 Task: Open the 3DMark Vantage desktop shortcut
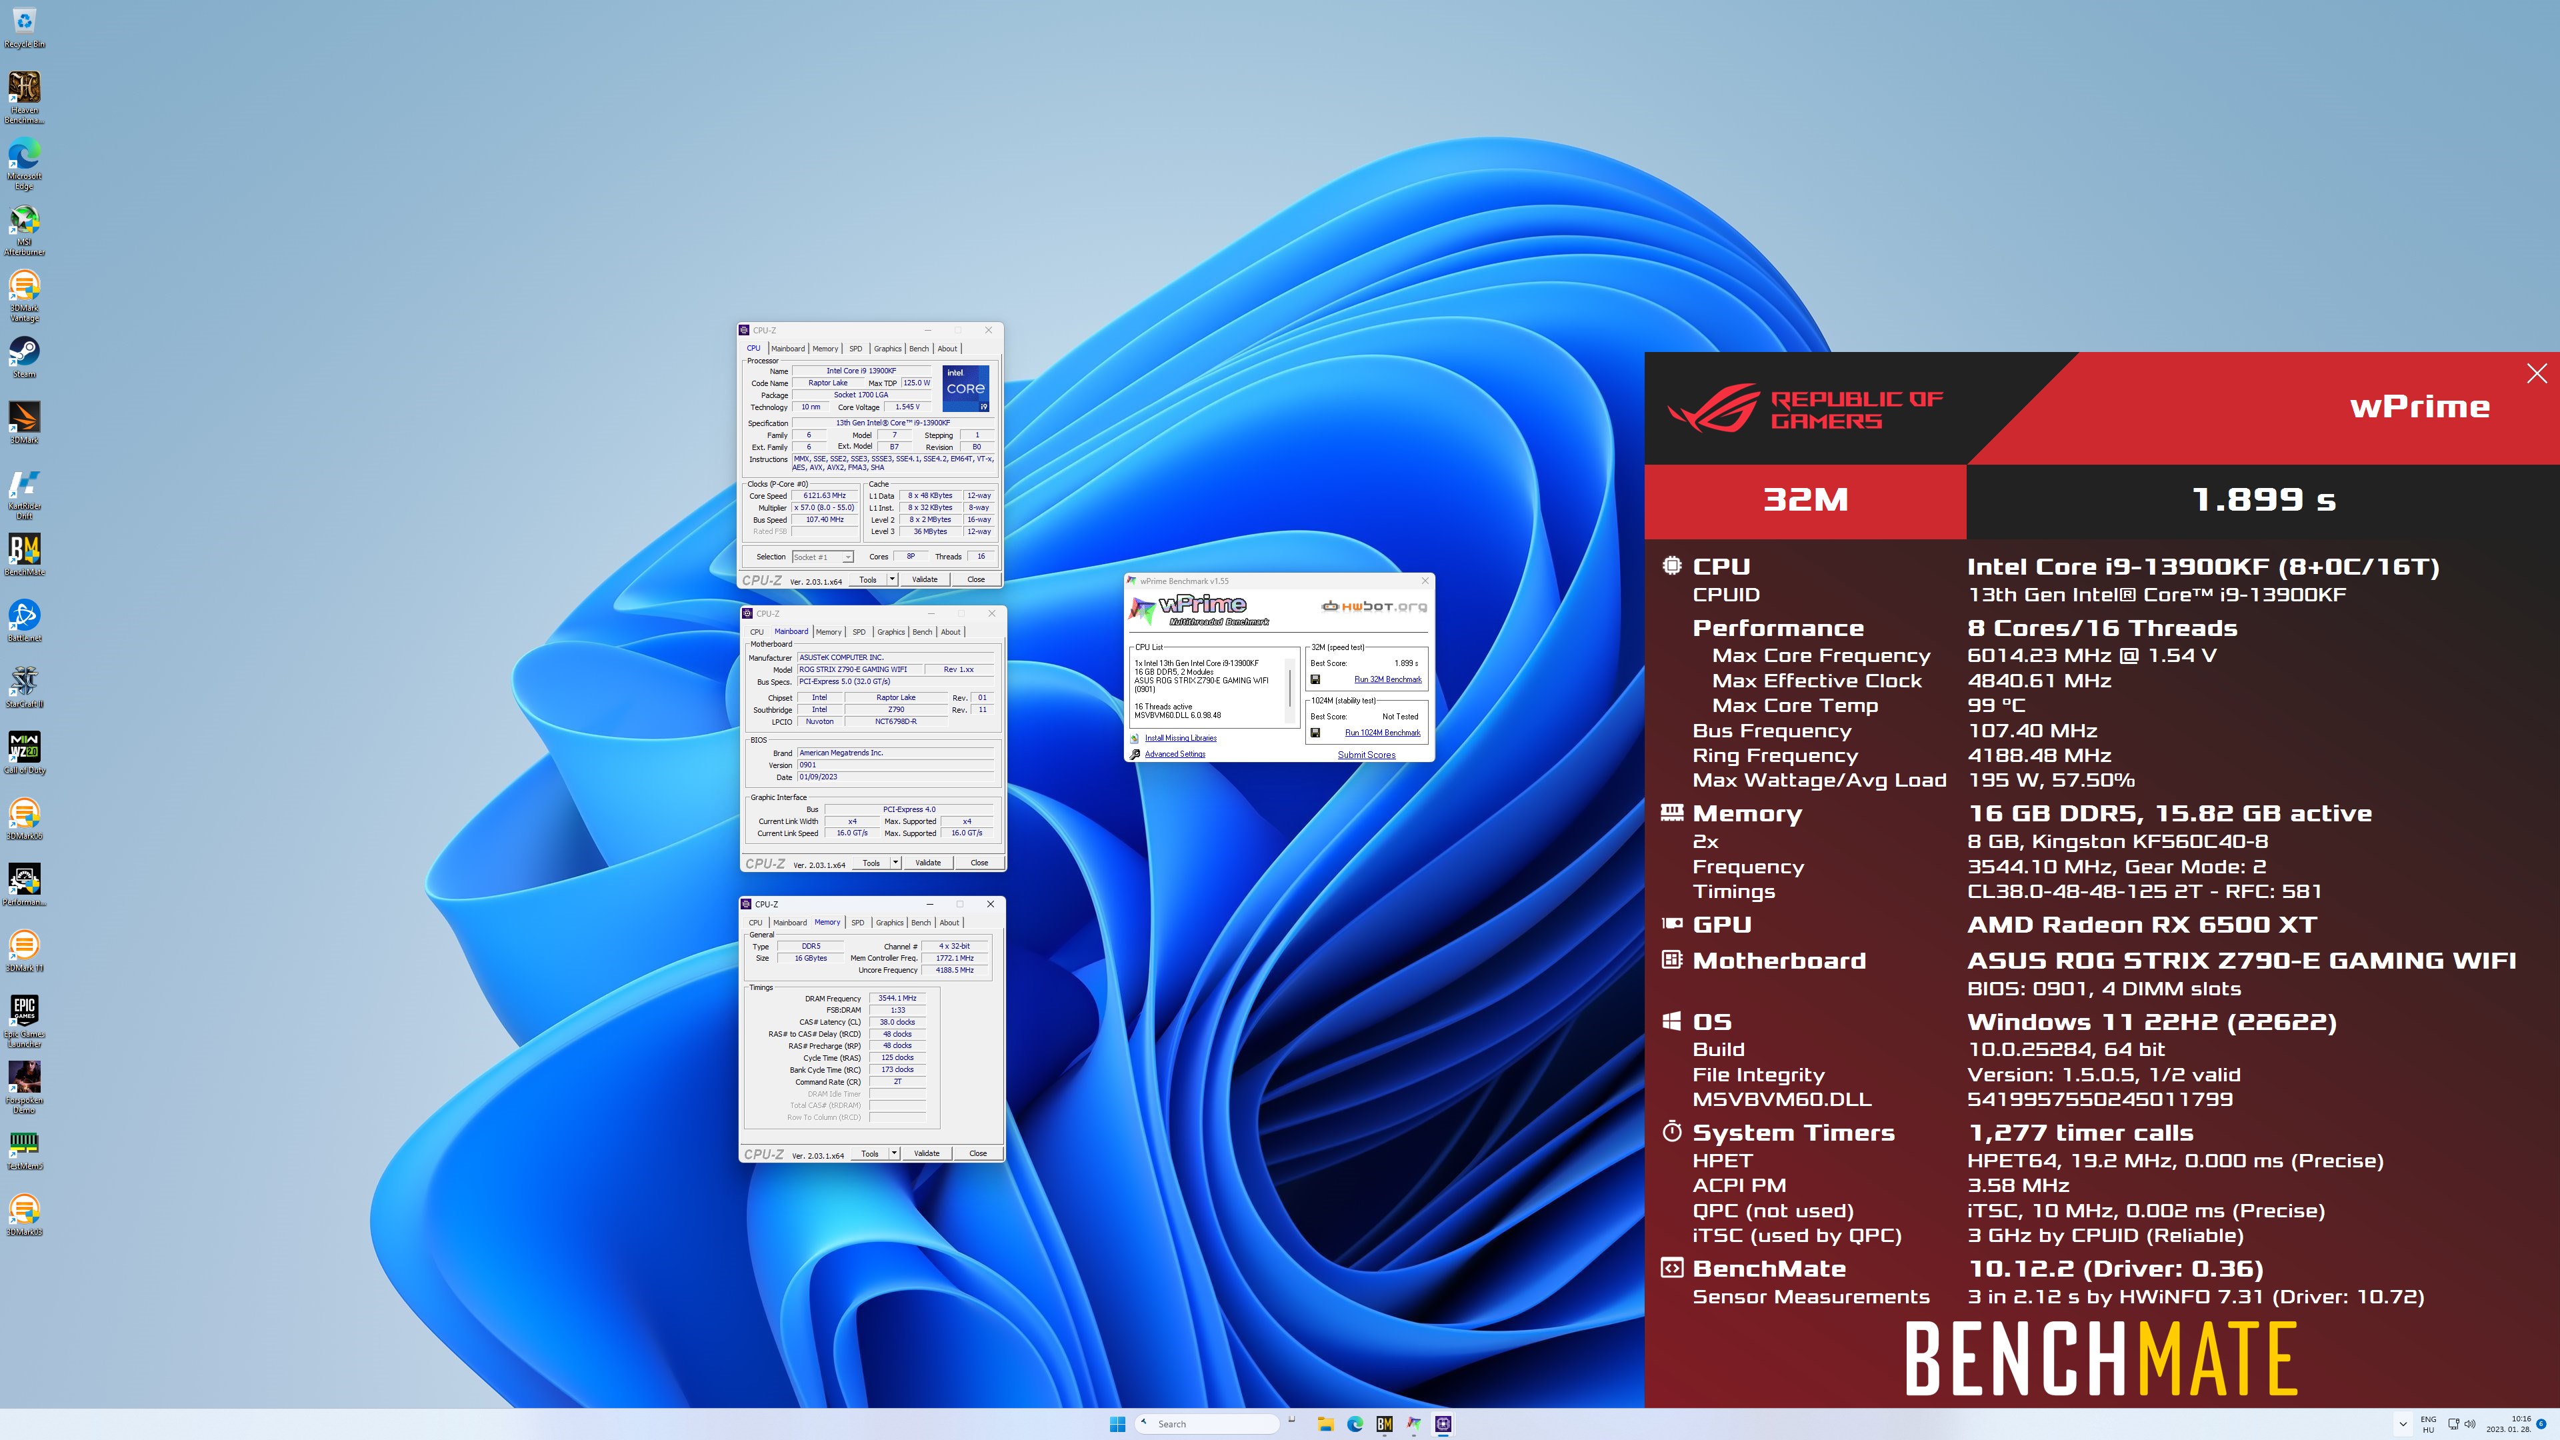[24, 296]
